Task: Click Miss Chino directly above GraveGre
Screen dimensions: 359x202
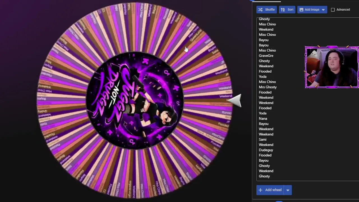Action: click(267, 50)
